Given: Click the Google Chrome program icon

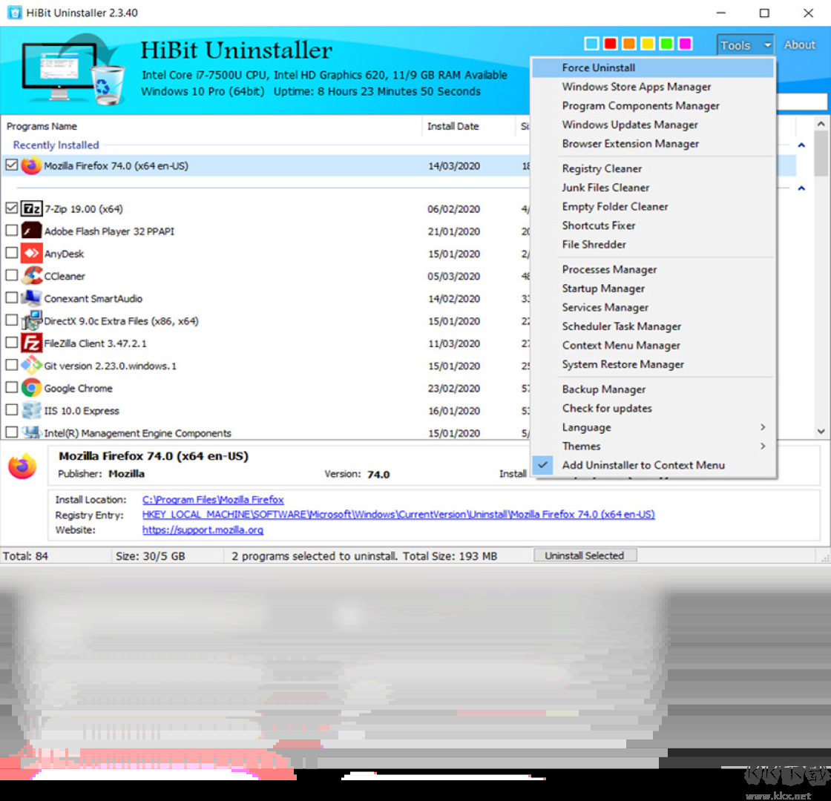Looking at the screenshot, I should tap(30, 387).
